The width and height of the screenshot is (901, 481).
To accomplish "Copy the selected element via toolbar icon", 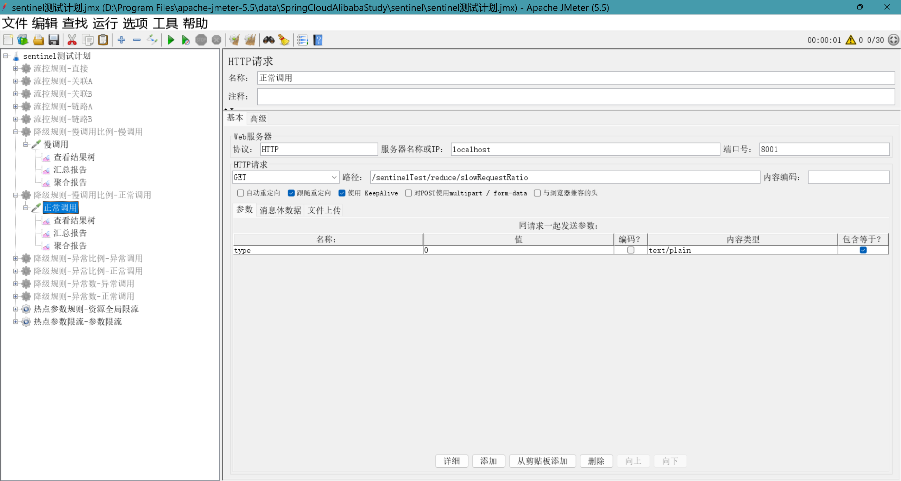I will 88,40.
